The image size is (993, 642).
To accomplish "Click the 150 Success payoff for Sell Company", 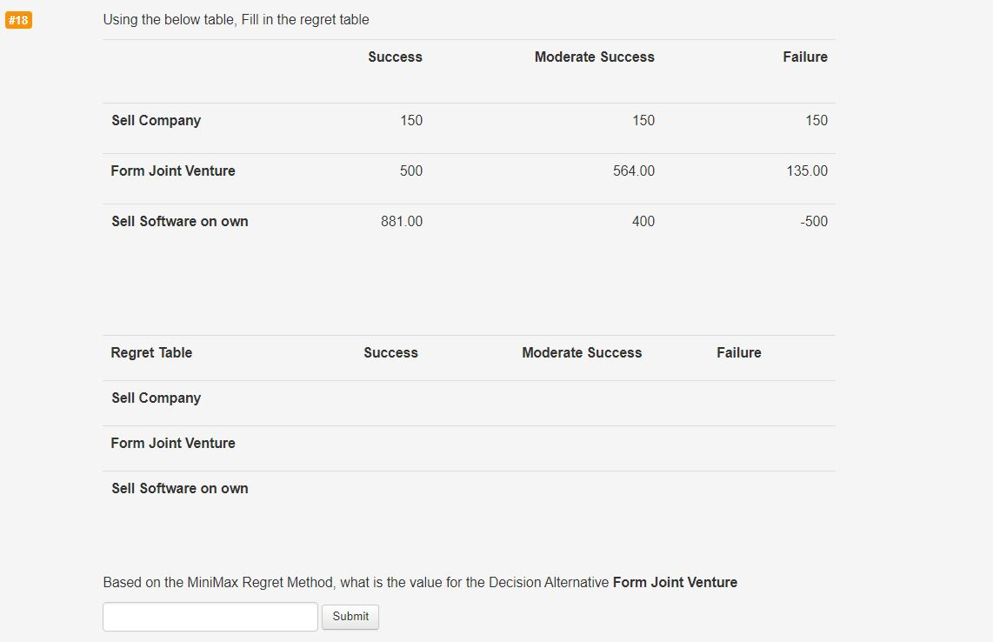I will [x=410, y=120].
